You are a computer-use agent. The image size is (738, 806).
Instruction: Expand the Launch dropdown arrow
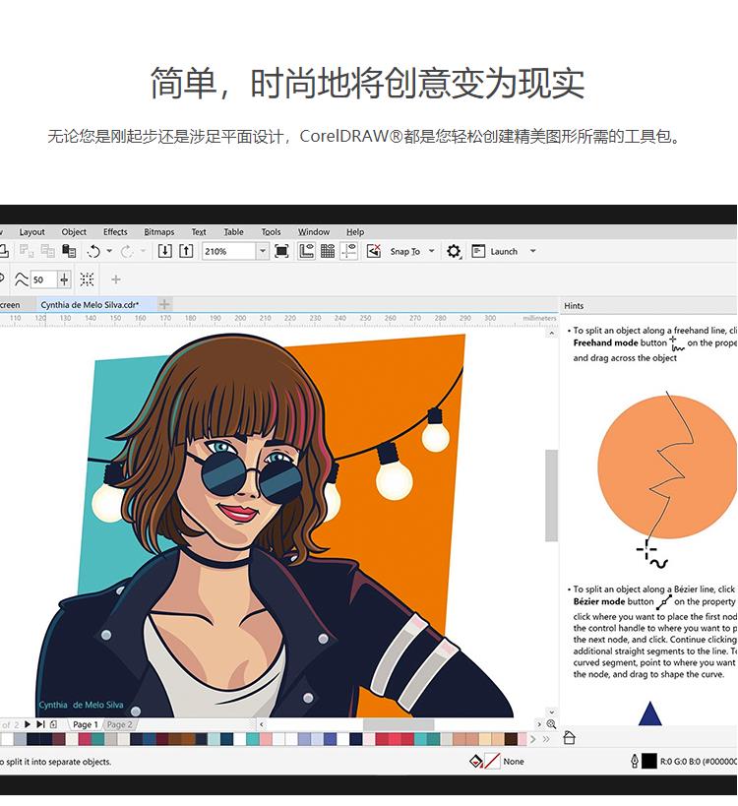click(533, 251)
